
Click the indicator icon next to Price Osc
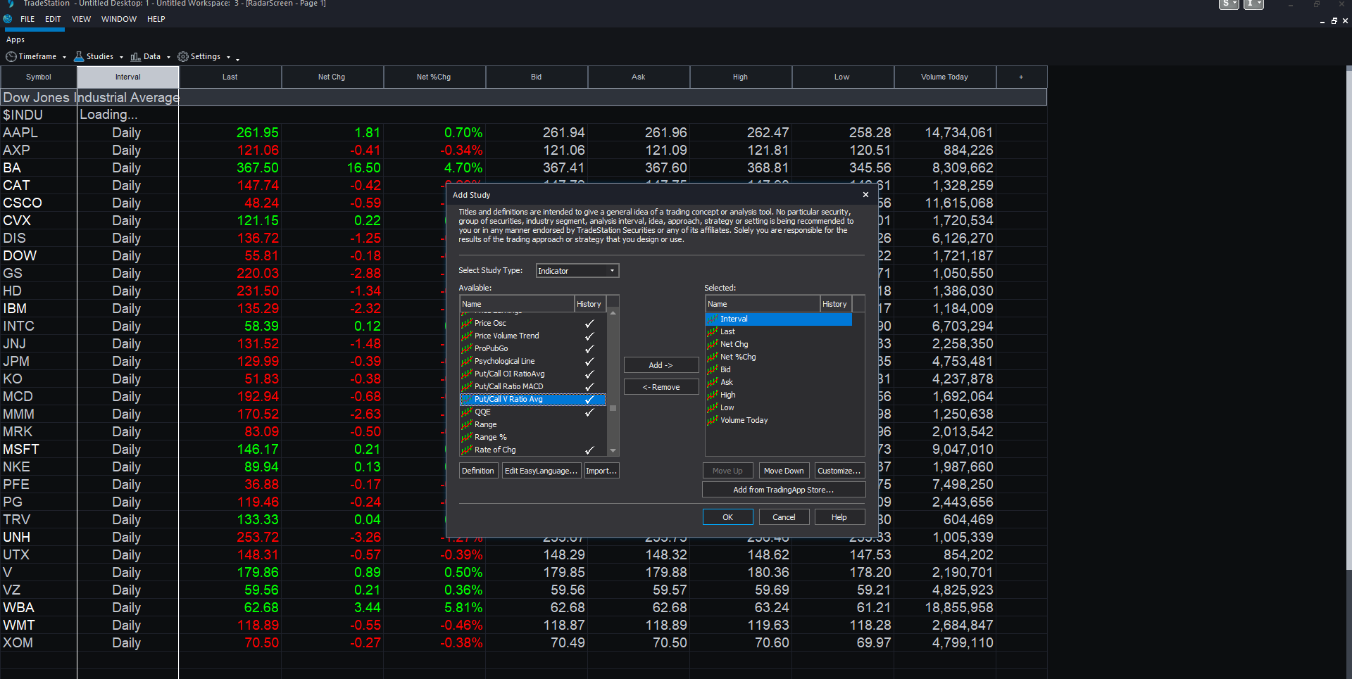coord(466,323)
